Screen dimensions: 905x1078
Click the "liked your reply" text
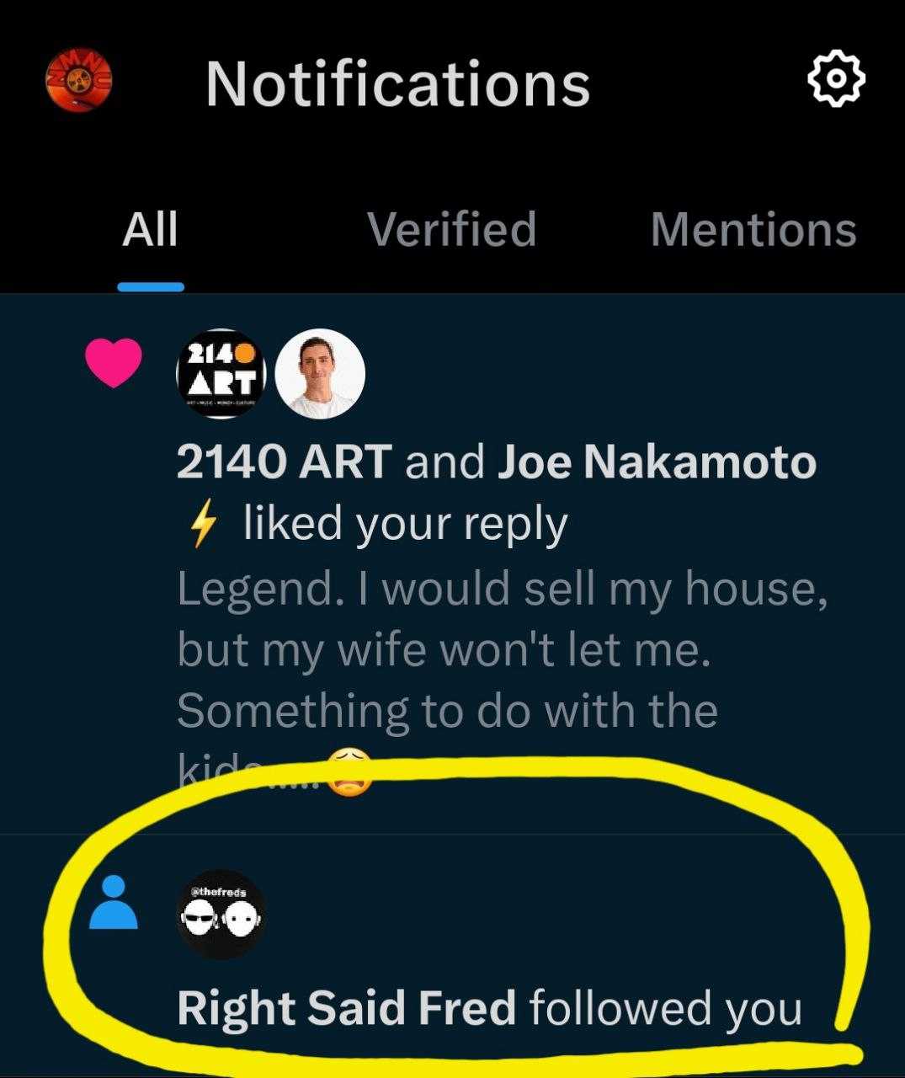[405, 524]
